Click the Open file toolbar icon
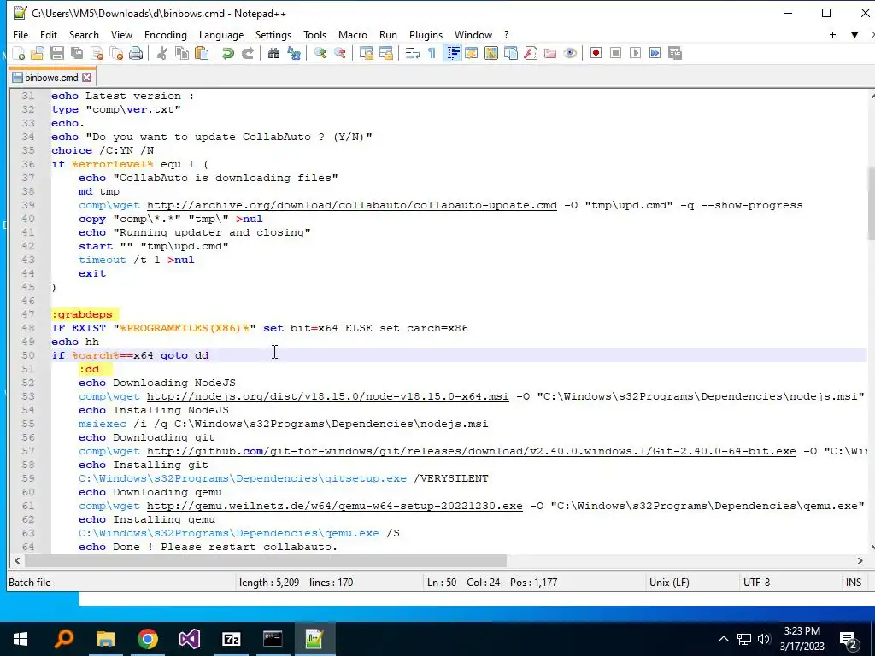The width and height of the screenshot is (875, 656). click(x=38, y=53)
